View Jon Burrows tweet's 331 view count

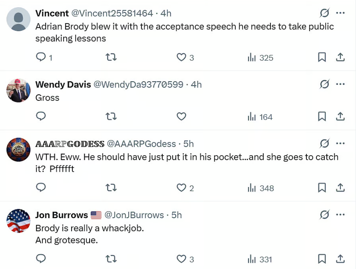(260, 259)
